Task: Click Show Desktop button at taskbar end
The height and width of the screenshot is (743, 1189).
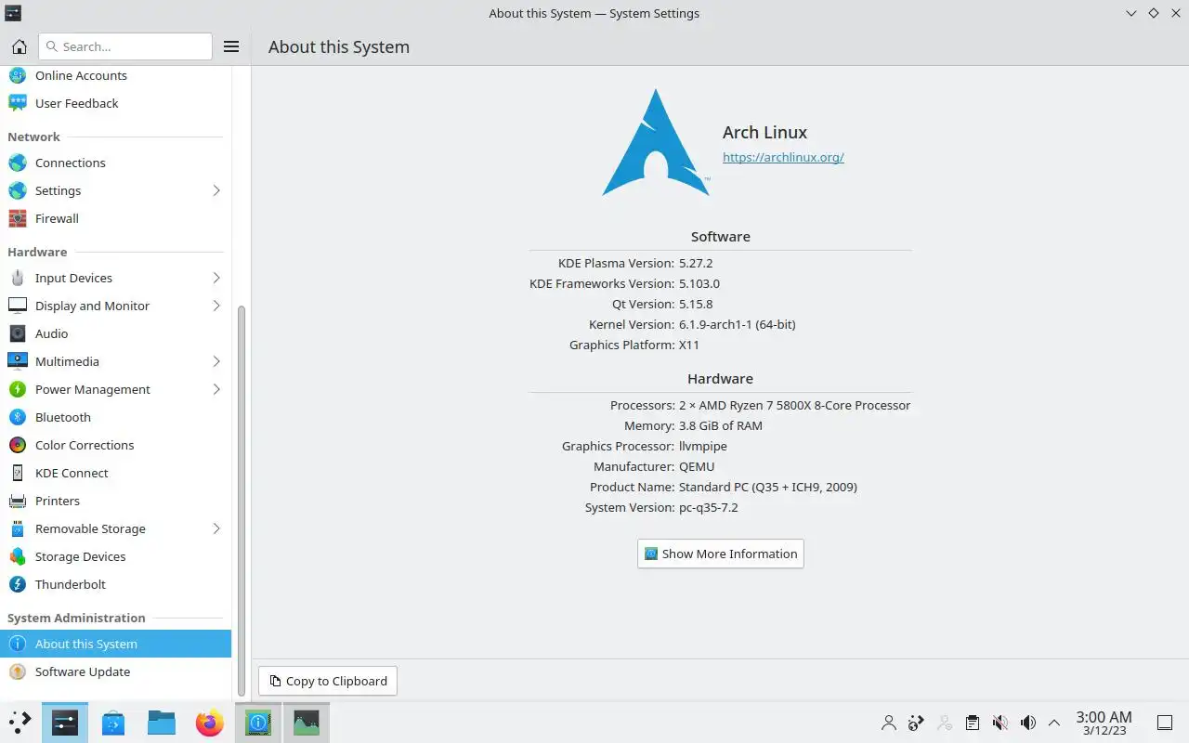Action: point(1164,723)
